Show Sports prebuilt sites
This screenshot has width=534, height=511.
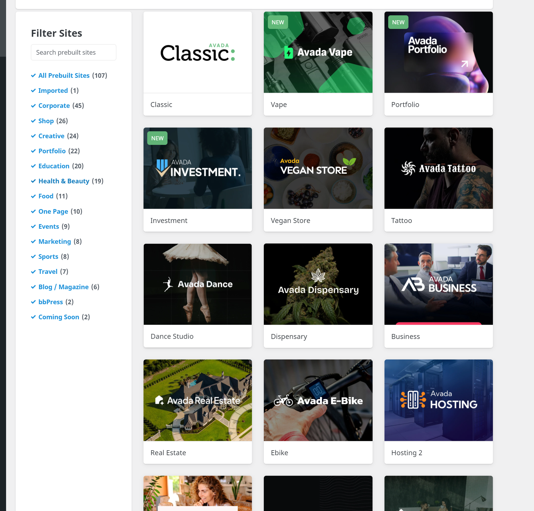tap(48, 257)
